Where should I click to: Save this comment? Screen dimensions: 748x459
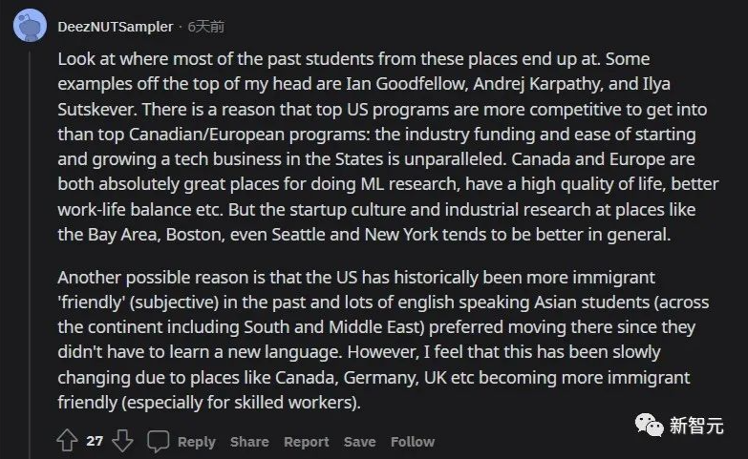359,442
